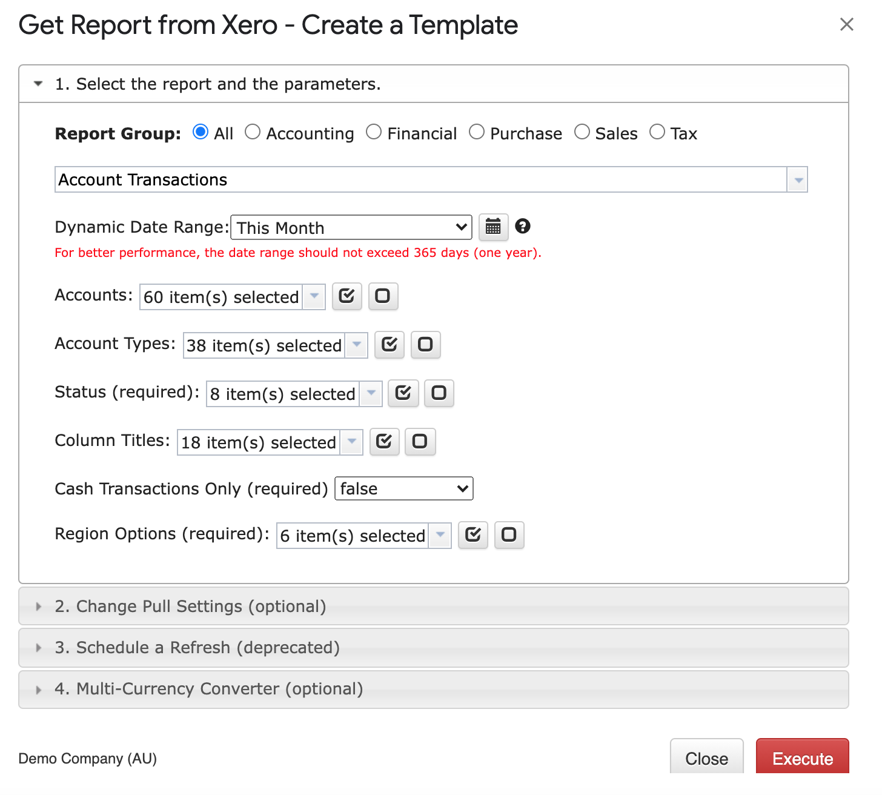
Task: Select the All report group
Action: tap(201, 132)
